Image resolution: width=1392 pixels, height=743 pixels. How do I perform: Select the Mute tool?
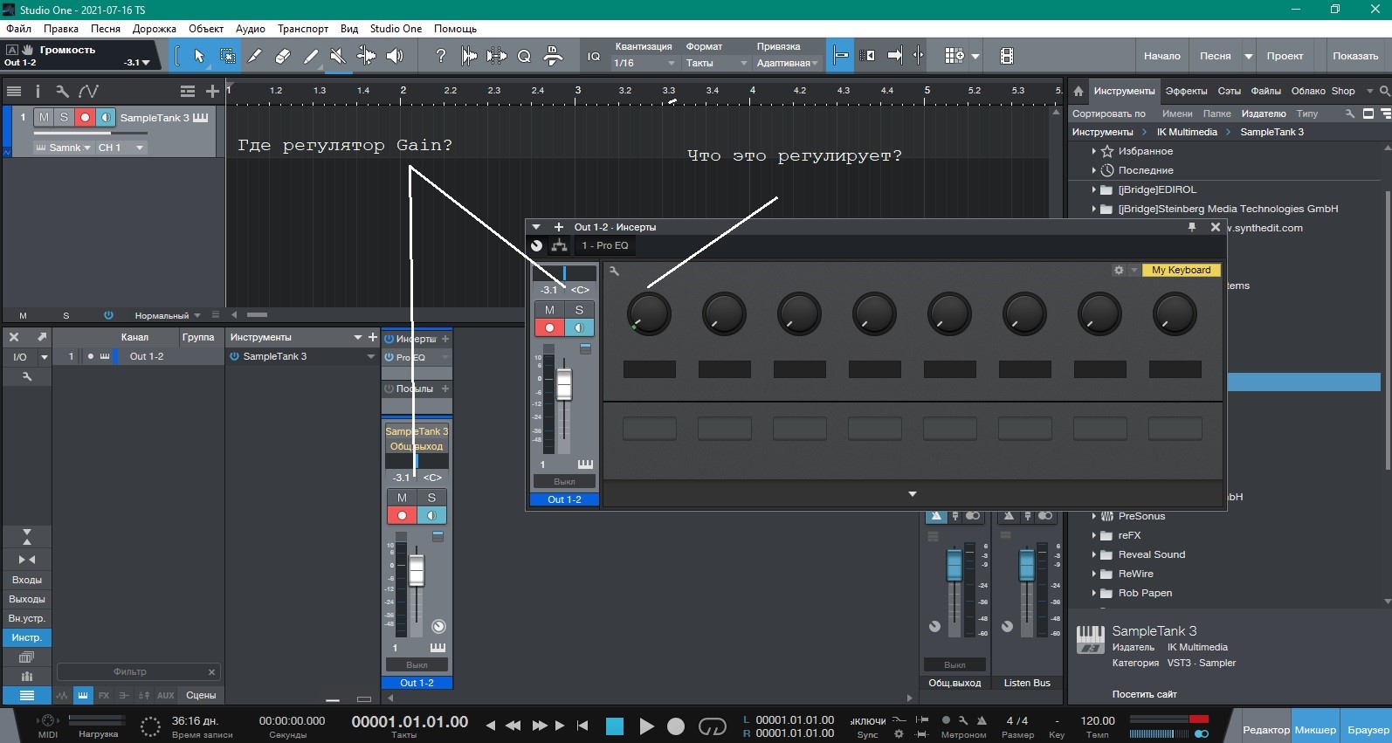338,56
